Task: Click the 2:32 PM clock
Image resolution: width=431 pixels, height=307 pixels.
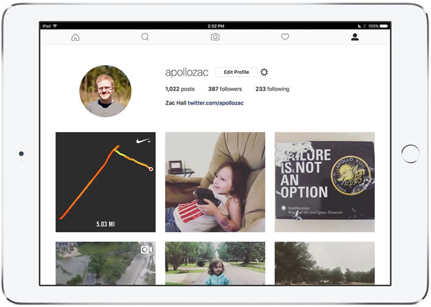Action: (x=216, y=26)
